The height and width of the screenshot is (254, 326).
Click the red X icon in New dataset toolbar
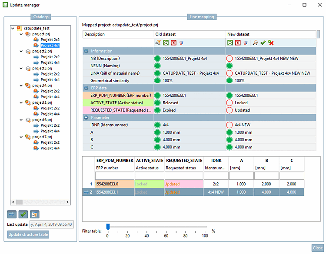(x=270, y=43)
